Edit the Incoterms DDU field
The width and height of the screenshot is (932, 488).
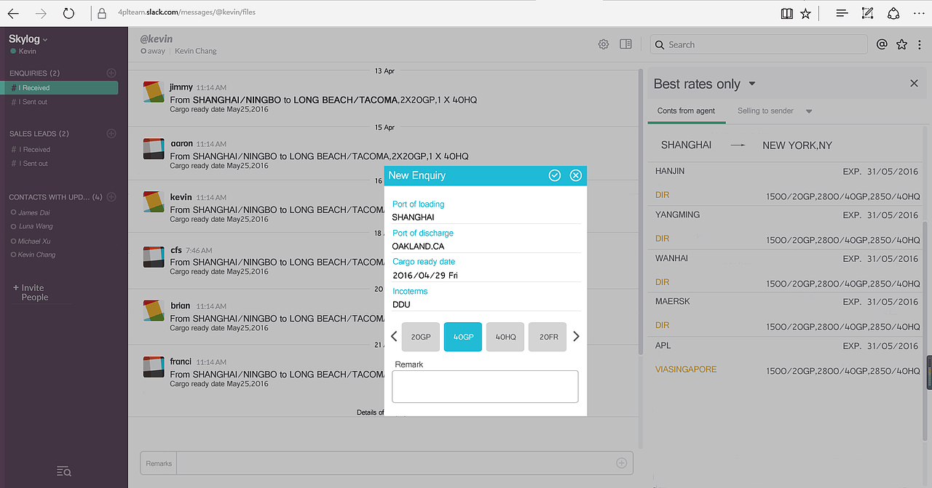[486, 304]
